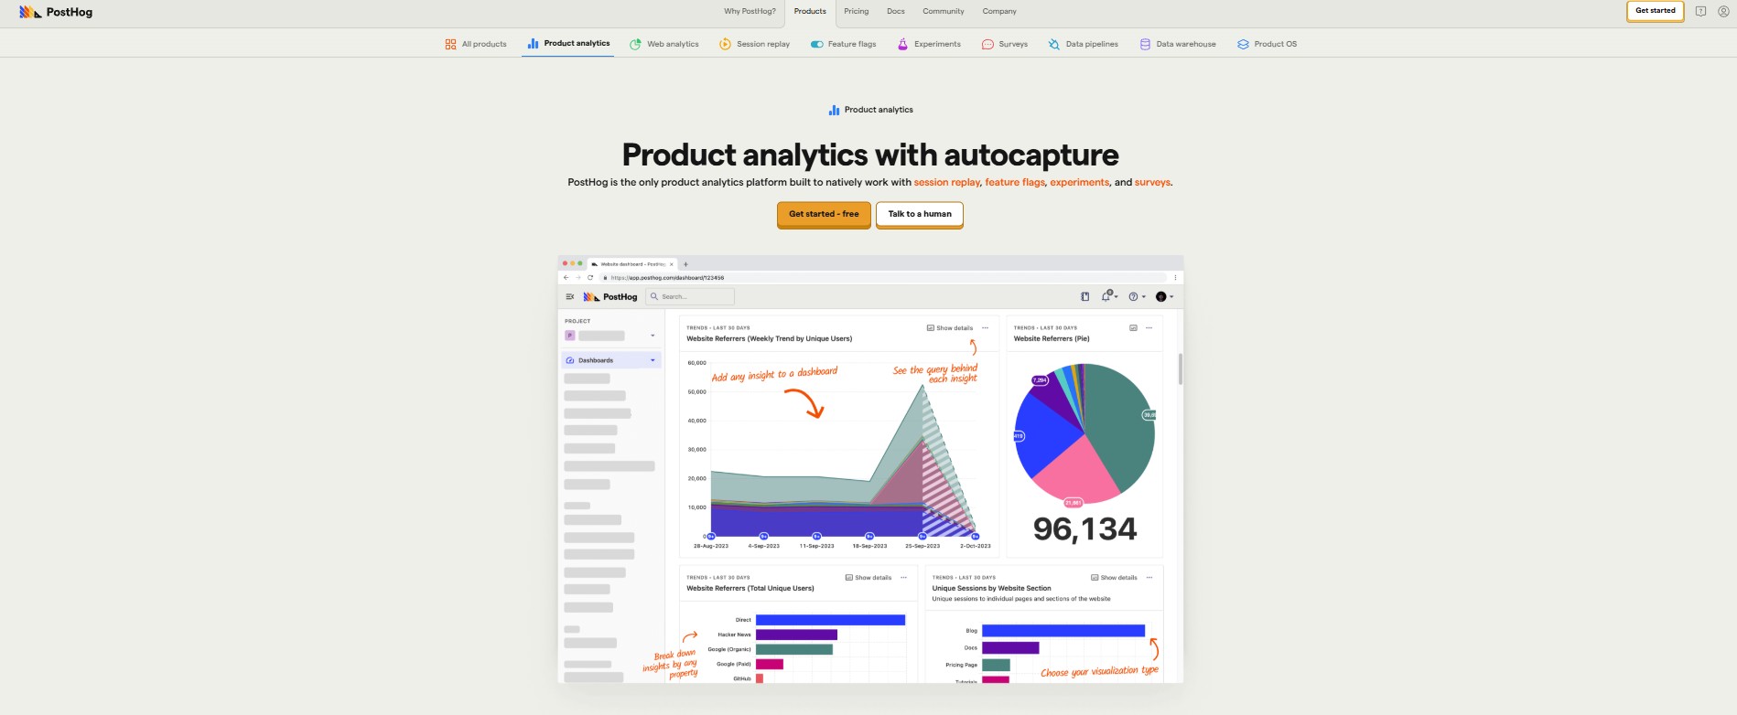Click the details icon on Website Referrers (Pie) card
The width and height of the screenshot is (1737, 715).
pyautogui.click(x=1133, y=327)
